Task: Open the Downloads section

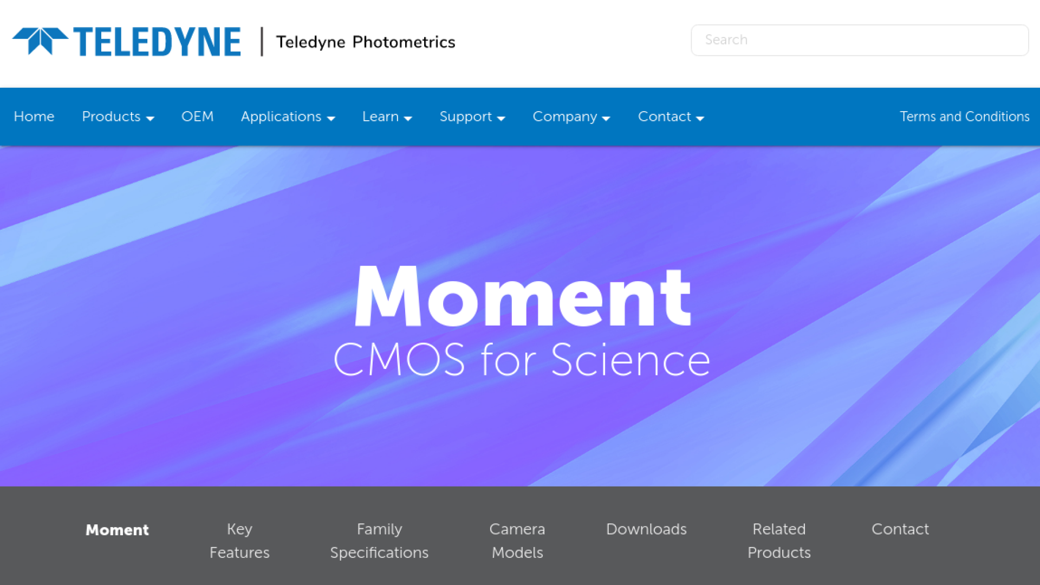Action: tap(646, 529)
